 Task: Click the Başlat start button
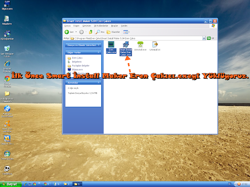(x=11, y=184)
